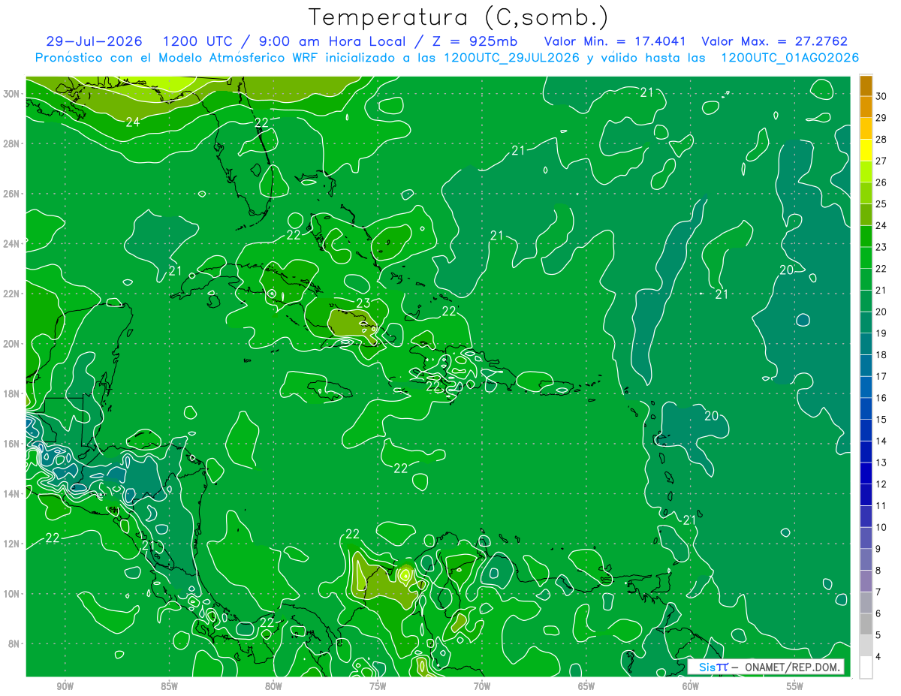The width and height of the screenshot is (901, 696).
Task: Click the 'SisTT – ONAMET/REP.DOM.' logo box
Action: 766,667
